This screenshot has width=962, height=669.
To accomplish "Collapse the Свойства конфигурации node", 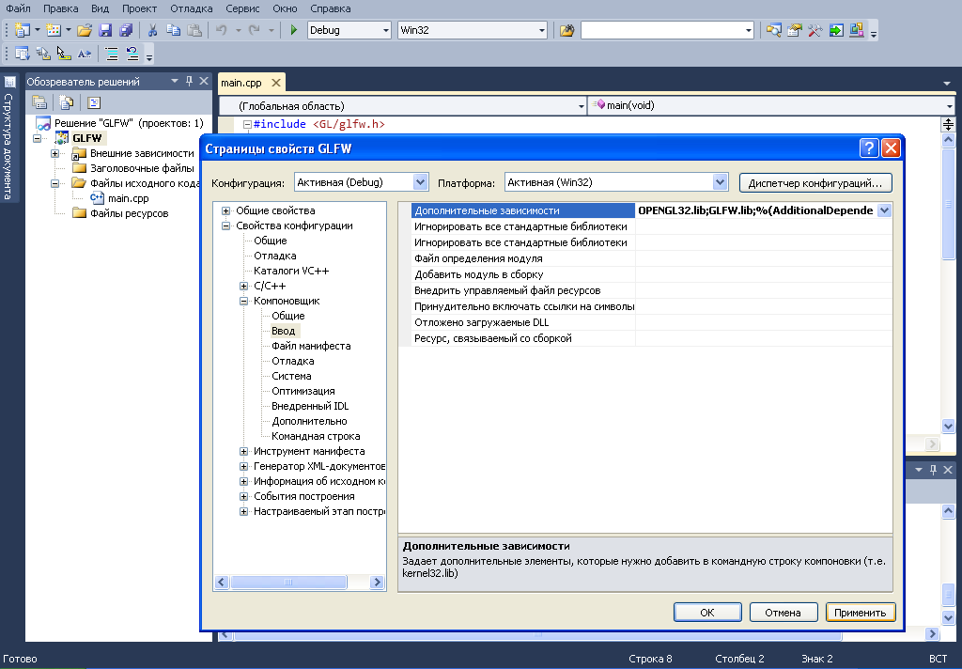I will [x=225, y=226].
